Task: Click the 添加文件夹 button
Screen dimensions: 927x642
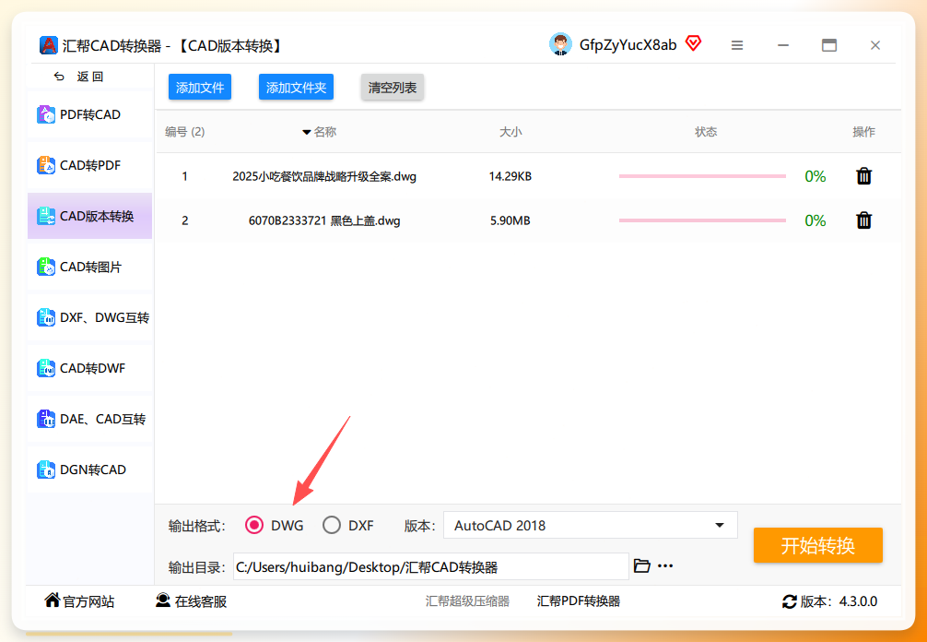Action: pos(296,87)
